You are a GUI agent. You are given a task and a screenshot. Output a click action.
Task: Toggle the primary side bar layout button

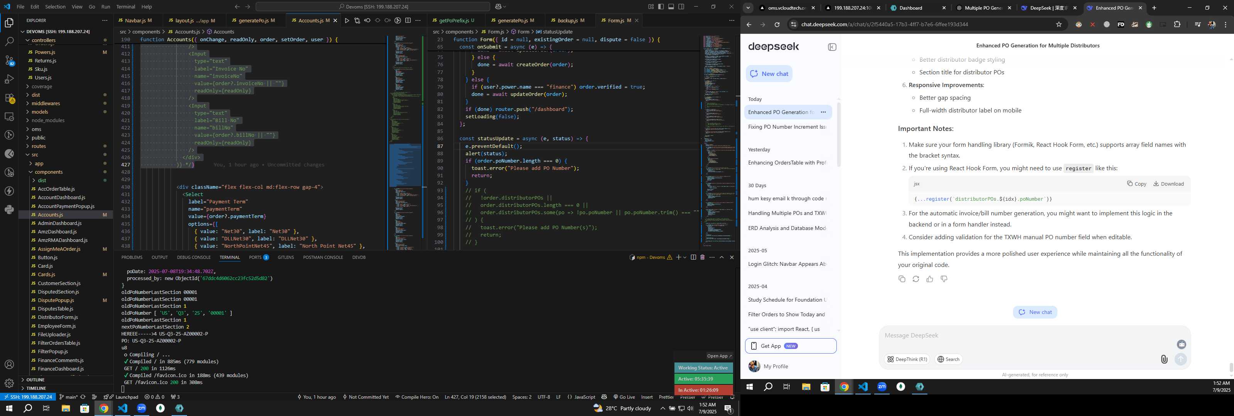[661, 7]
